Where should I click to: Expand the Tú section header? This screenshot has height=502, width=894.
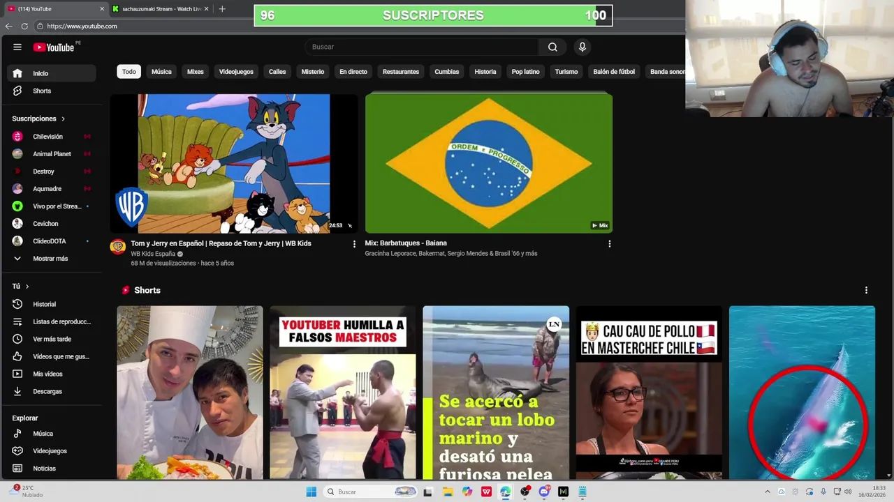point(20,287)
